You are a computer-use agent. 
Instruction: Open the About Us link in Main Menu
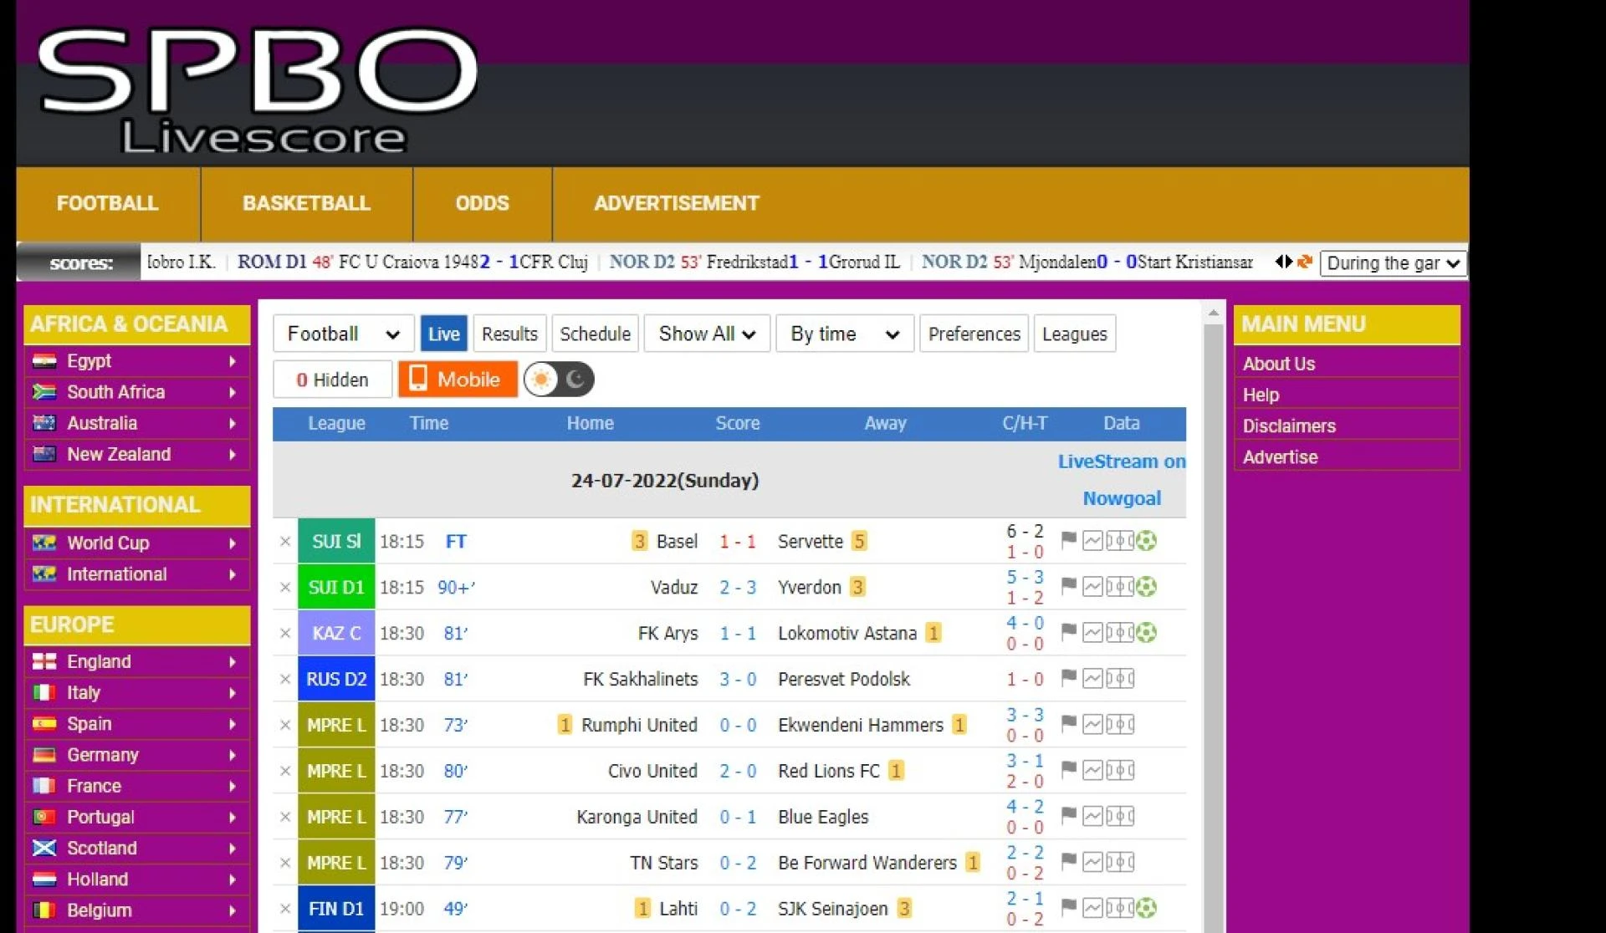pos(1278,364)
